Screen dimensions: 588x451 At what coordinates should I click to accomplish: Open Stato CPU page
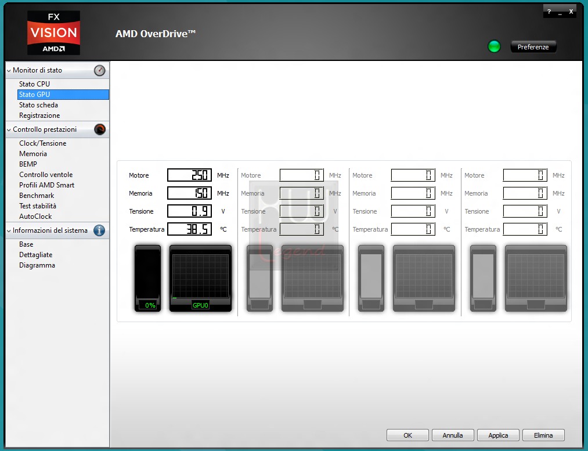34,84
